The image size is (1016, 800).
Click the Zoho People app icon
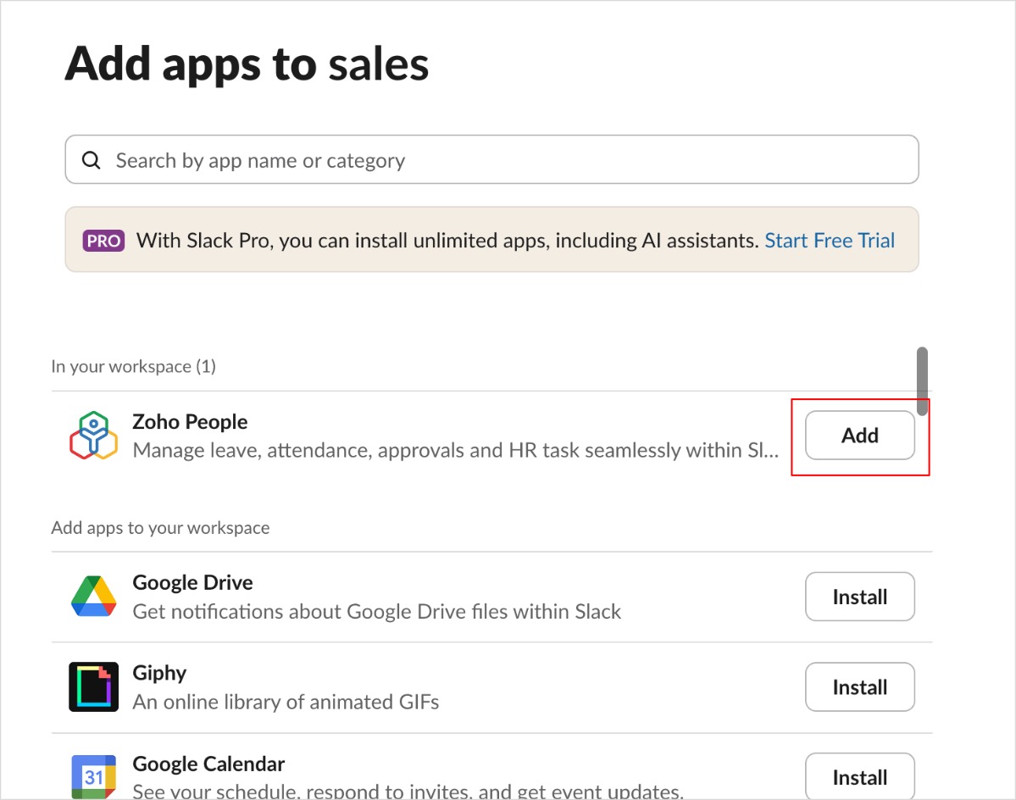pyautogui.click(x=93, y=436)
